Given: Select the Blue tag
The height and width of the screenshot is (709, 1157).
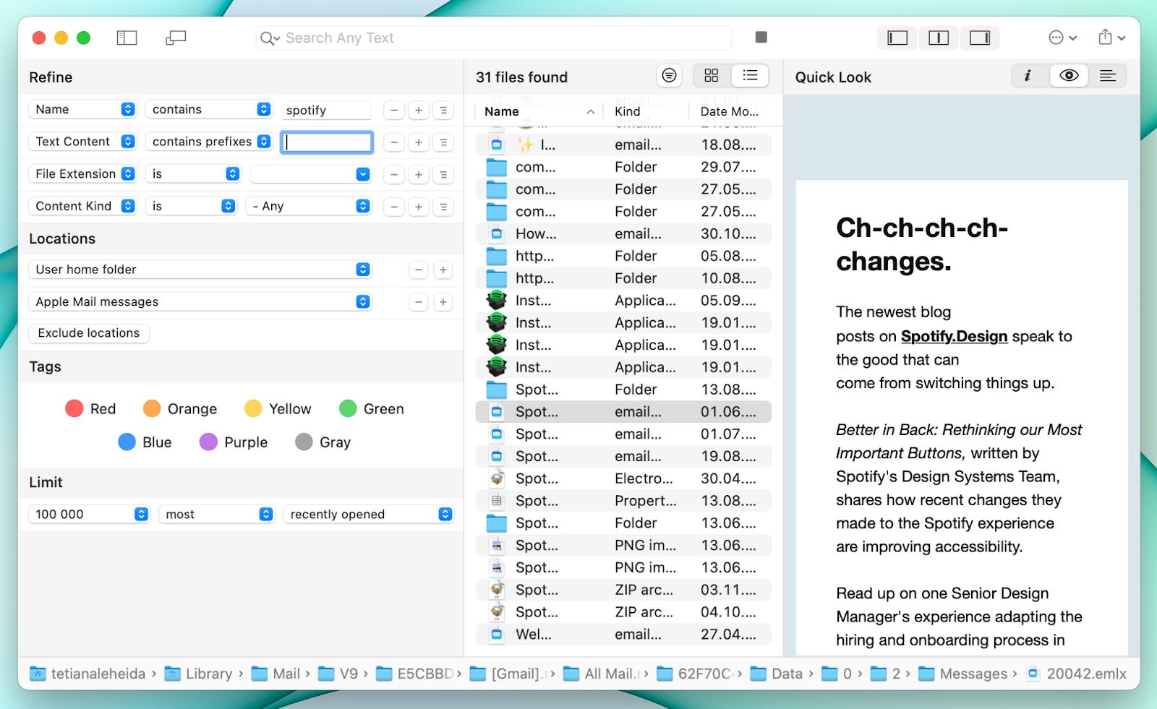Looking at the screenshot, I should tap(145, 442).
